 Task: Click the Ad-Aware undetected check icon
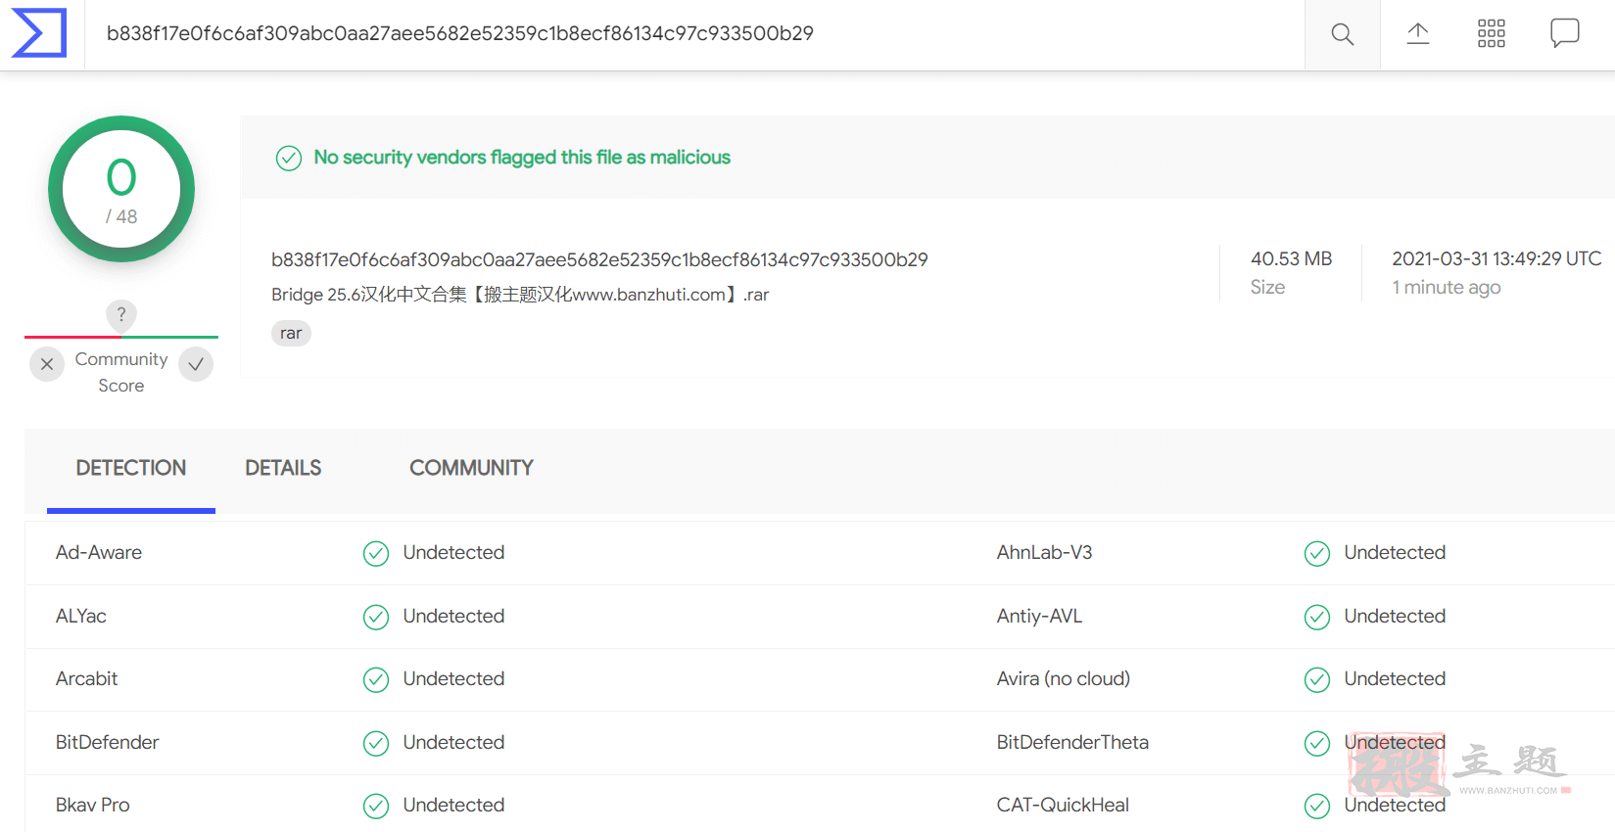[376, 554]
